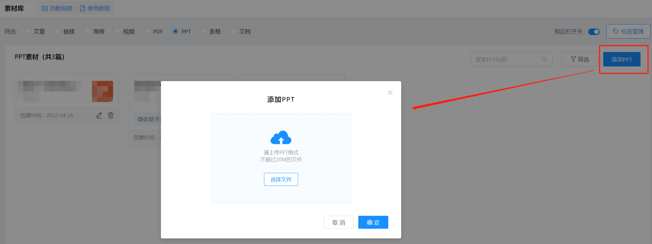This screenshot has height=244, width=652.
Task: Select the PDF filter radio
Action: tap(147, 31)
